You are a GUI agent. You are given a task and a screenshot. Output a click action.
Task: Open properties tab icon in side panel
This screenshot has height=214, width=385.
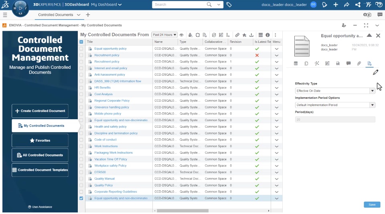coord(296,64)
